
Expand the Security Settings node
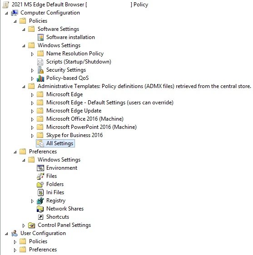(32, 70)
